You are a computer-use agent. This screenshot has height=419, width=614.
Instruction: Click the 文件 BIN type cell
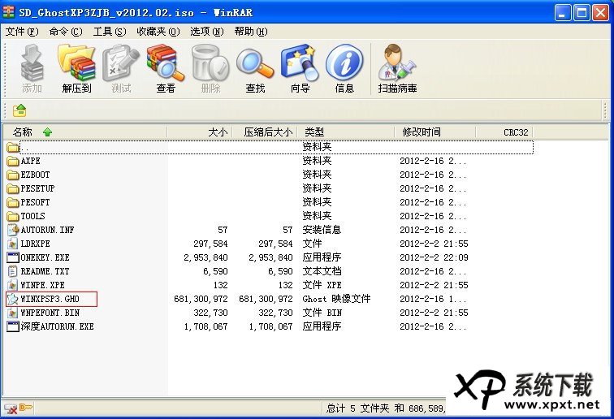click(x=322, y=313)
